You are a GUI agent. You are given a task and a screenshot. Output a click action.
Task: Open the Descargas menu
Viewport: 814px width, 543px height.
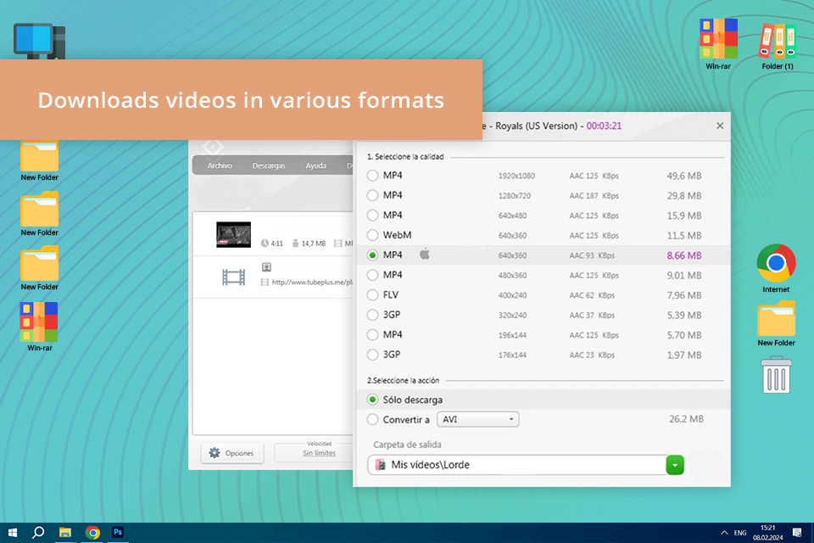click(269, 165)
